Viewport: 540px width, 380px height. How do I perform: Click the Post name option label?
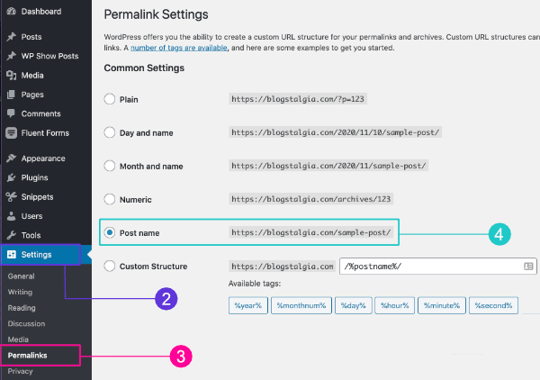coord(139,233)
